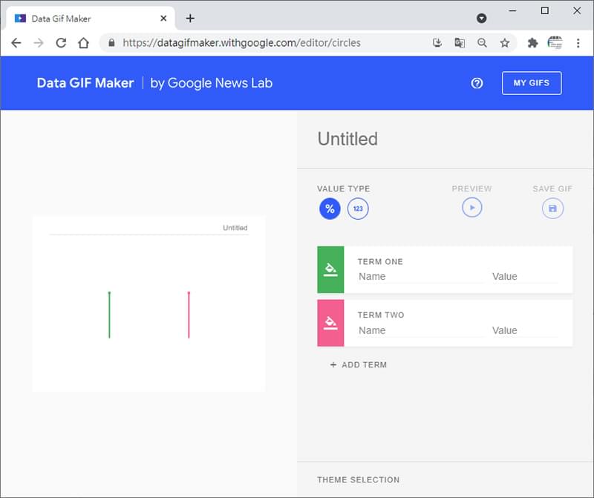View site info via lock icon
Image resolution: width=594 pixels, height=498 pixels.
[111, 43]
